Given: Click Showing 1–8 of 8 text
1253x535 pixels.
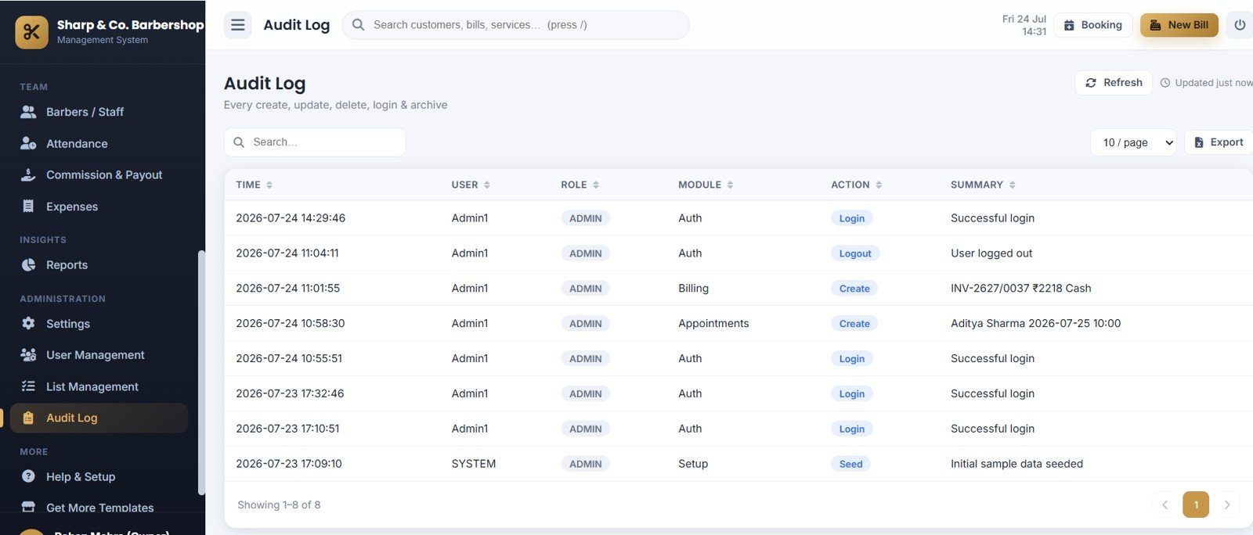Looking at the screenshot, I should (x=279, y=505).
